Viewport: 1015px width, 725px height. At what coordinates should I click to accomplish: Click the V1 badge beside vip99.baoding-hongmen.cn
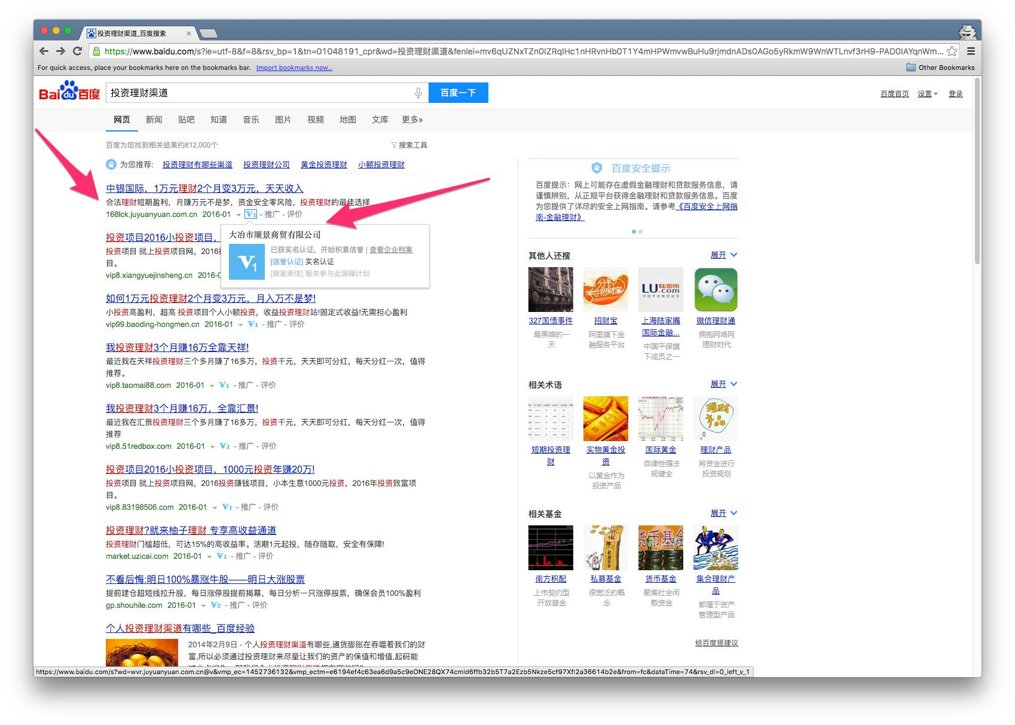pos(253,324)
